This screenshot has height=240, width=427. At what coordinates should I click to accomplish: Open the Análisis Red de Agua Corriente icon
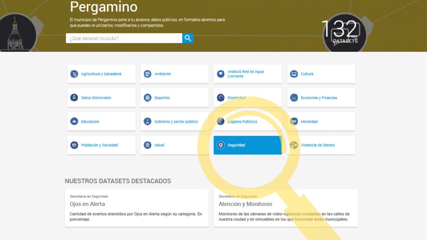[221, 74]
